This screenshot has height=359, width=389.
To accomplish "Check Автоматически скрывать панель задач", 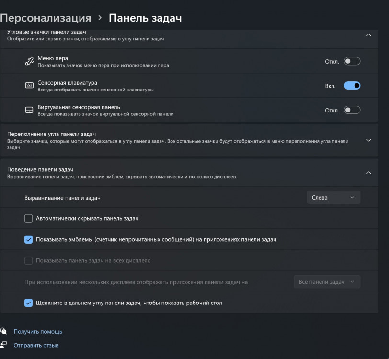I will 28,219.
